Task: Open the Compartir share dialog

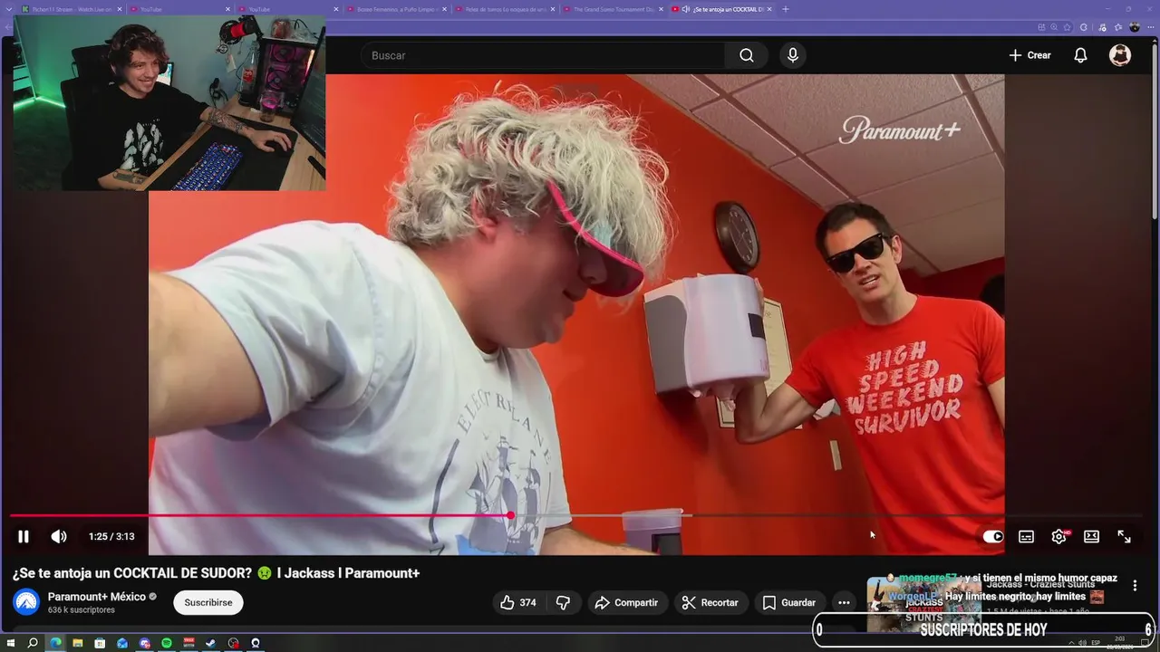Action: (x=627, y=602)
